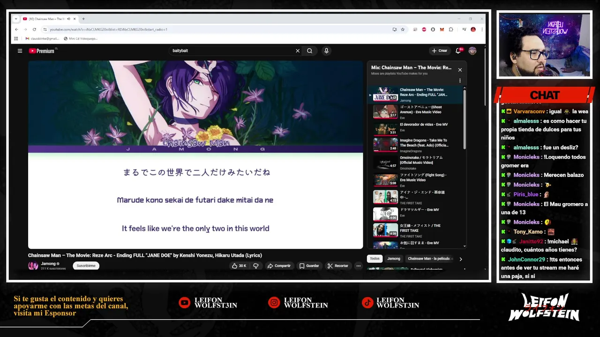Click the Piris_blue chat username
Screen dimensions: 600x337
tap(526, 194)
